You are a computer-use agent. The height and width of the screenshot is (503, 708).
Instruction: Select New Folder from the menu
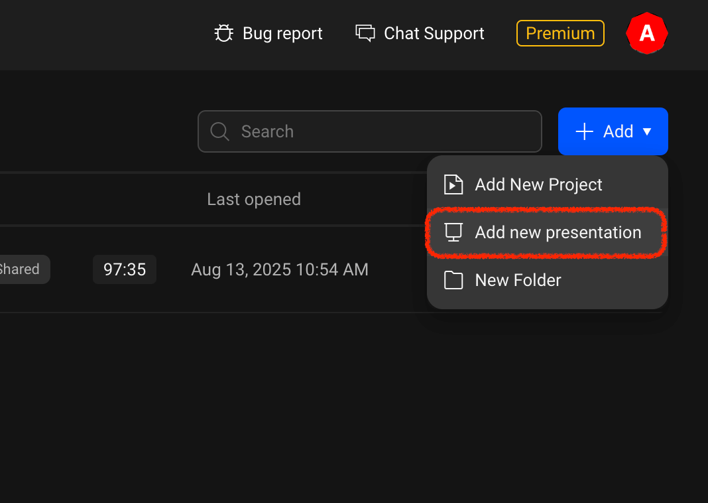tap(518, 280)
